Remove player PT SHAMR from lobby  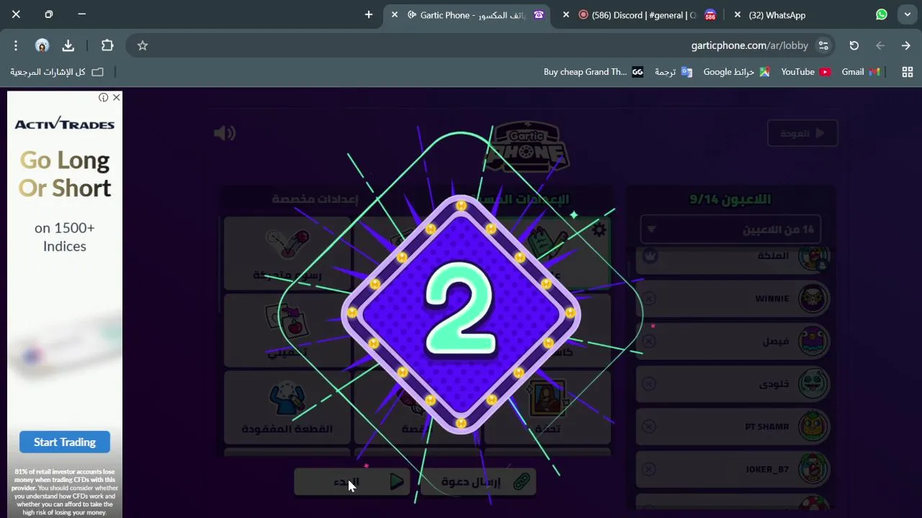[x=649, y=427]
